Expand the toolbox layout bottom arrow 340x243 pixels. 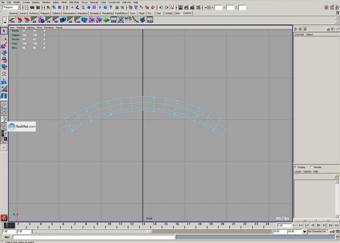tap(4, 148)
